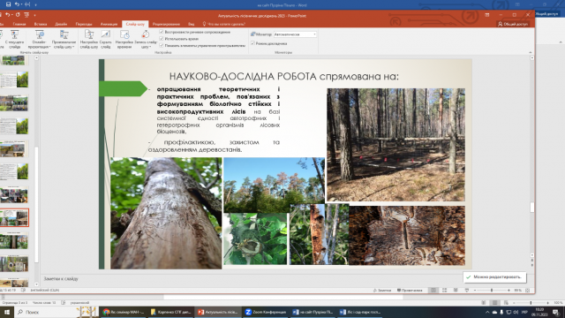The image size is (565, 318).
Task: Click the Share button
Action: pos(513,24)
